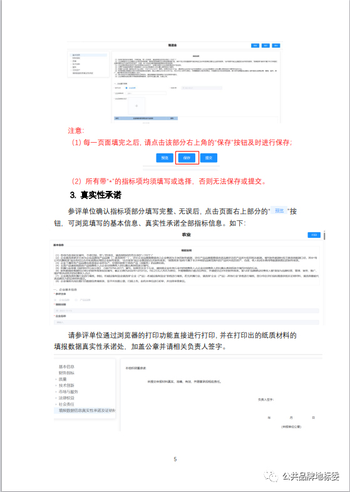The image size is (350, 492).
Task: Click the heading 3. 真实性承诺
Action: coord(95,195)
